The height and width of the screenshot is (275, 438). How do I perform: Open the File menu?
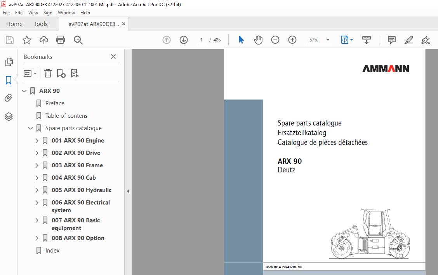tap(6, 12)
